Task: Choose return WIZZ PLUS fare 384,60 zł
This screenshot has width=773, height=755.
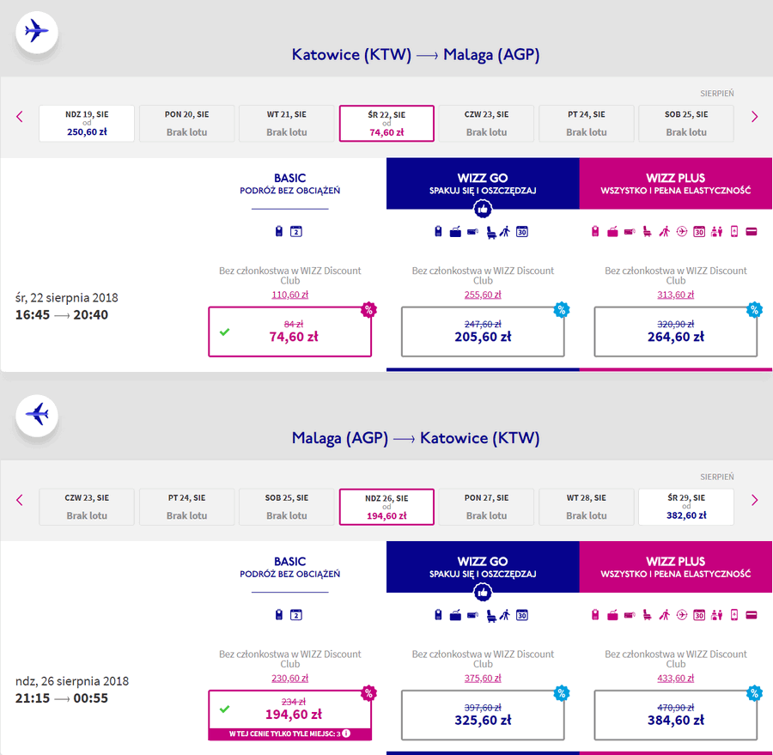Action: pos(675,715)
